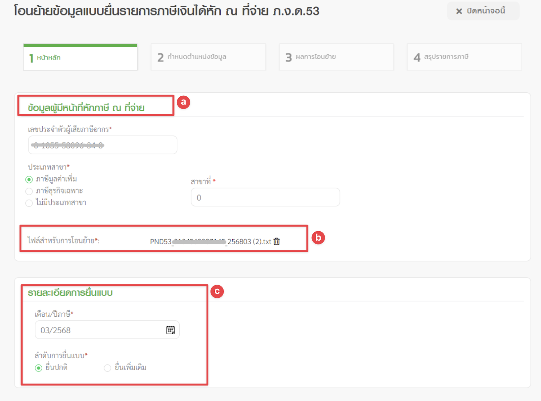This screenshot has width=541, height=401.
Task: Open step 2 กำหนดตำแหน่งข้อมูล tab
Action: [208, 57]
